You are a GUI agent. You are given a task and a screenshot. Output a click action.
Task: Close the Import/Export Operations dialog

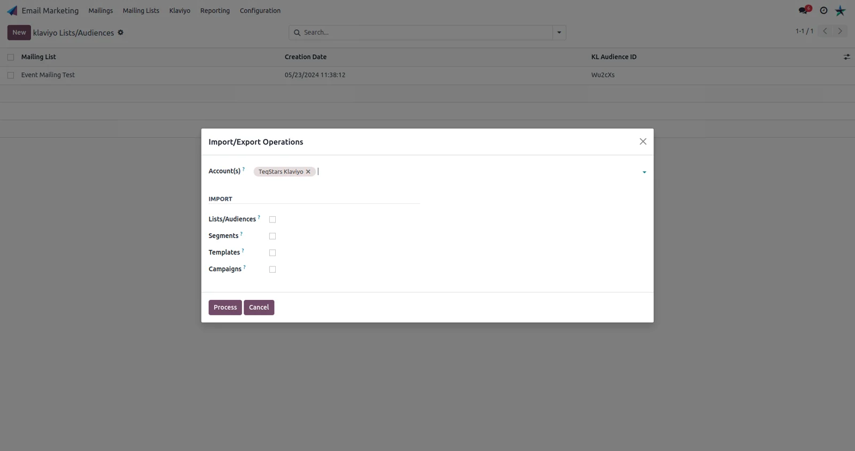coord(643,141)
